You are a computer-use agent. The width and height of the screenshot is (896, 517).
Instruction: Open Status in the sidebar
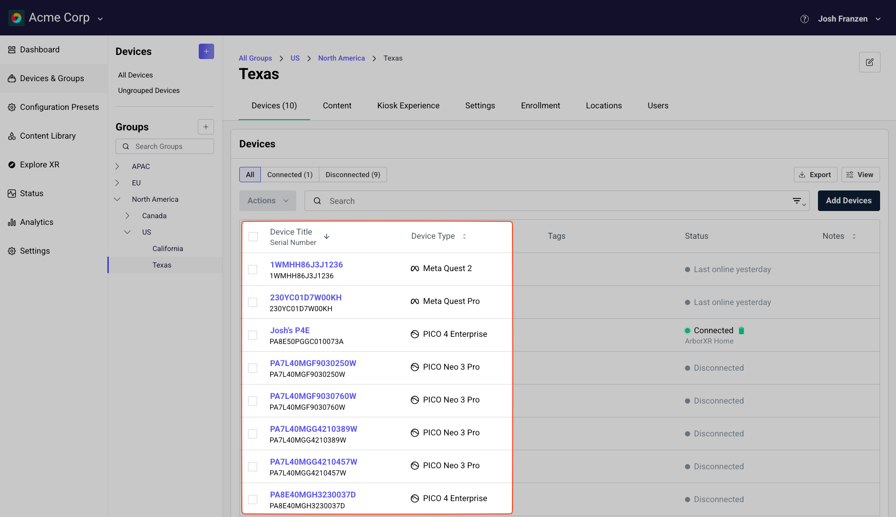point(54,194)
